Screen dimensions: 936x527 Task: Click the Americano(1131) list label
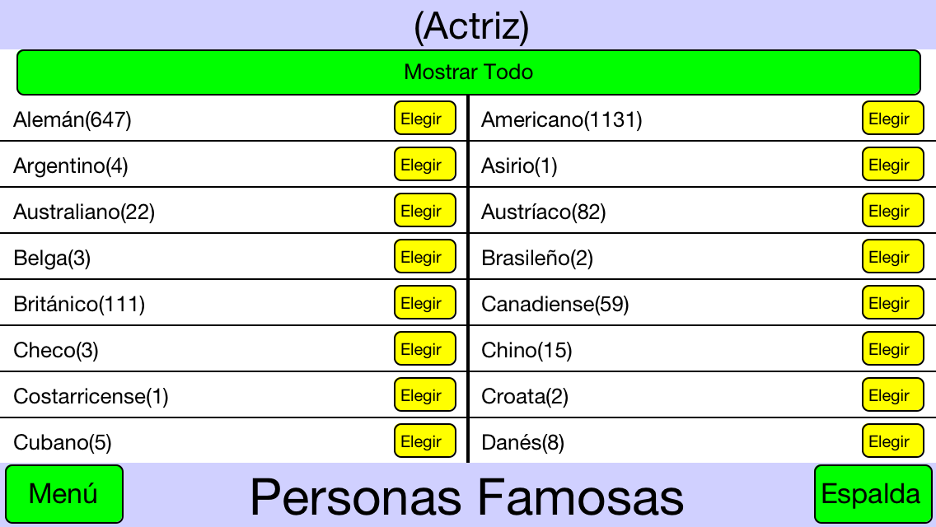pos(562,119)
